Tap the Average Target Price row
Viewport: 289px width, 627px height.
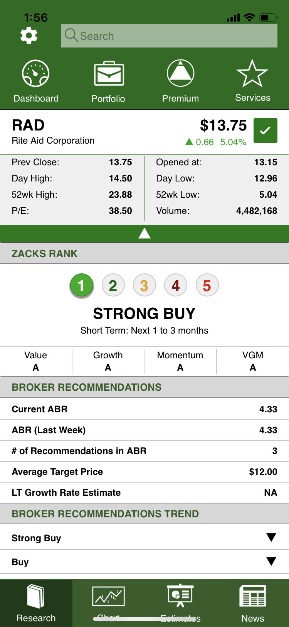[144, 472]
